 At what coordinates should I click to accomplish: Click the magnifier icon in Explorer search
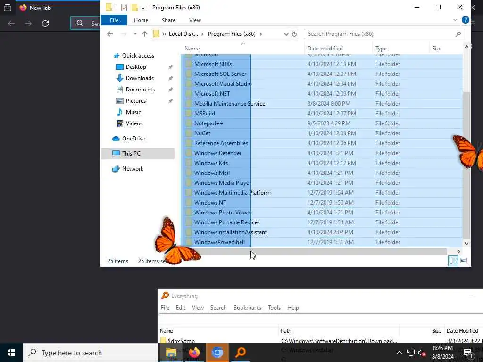point(458,34)
